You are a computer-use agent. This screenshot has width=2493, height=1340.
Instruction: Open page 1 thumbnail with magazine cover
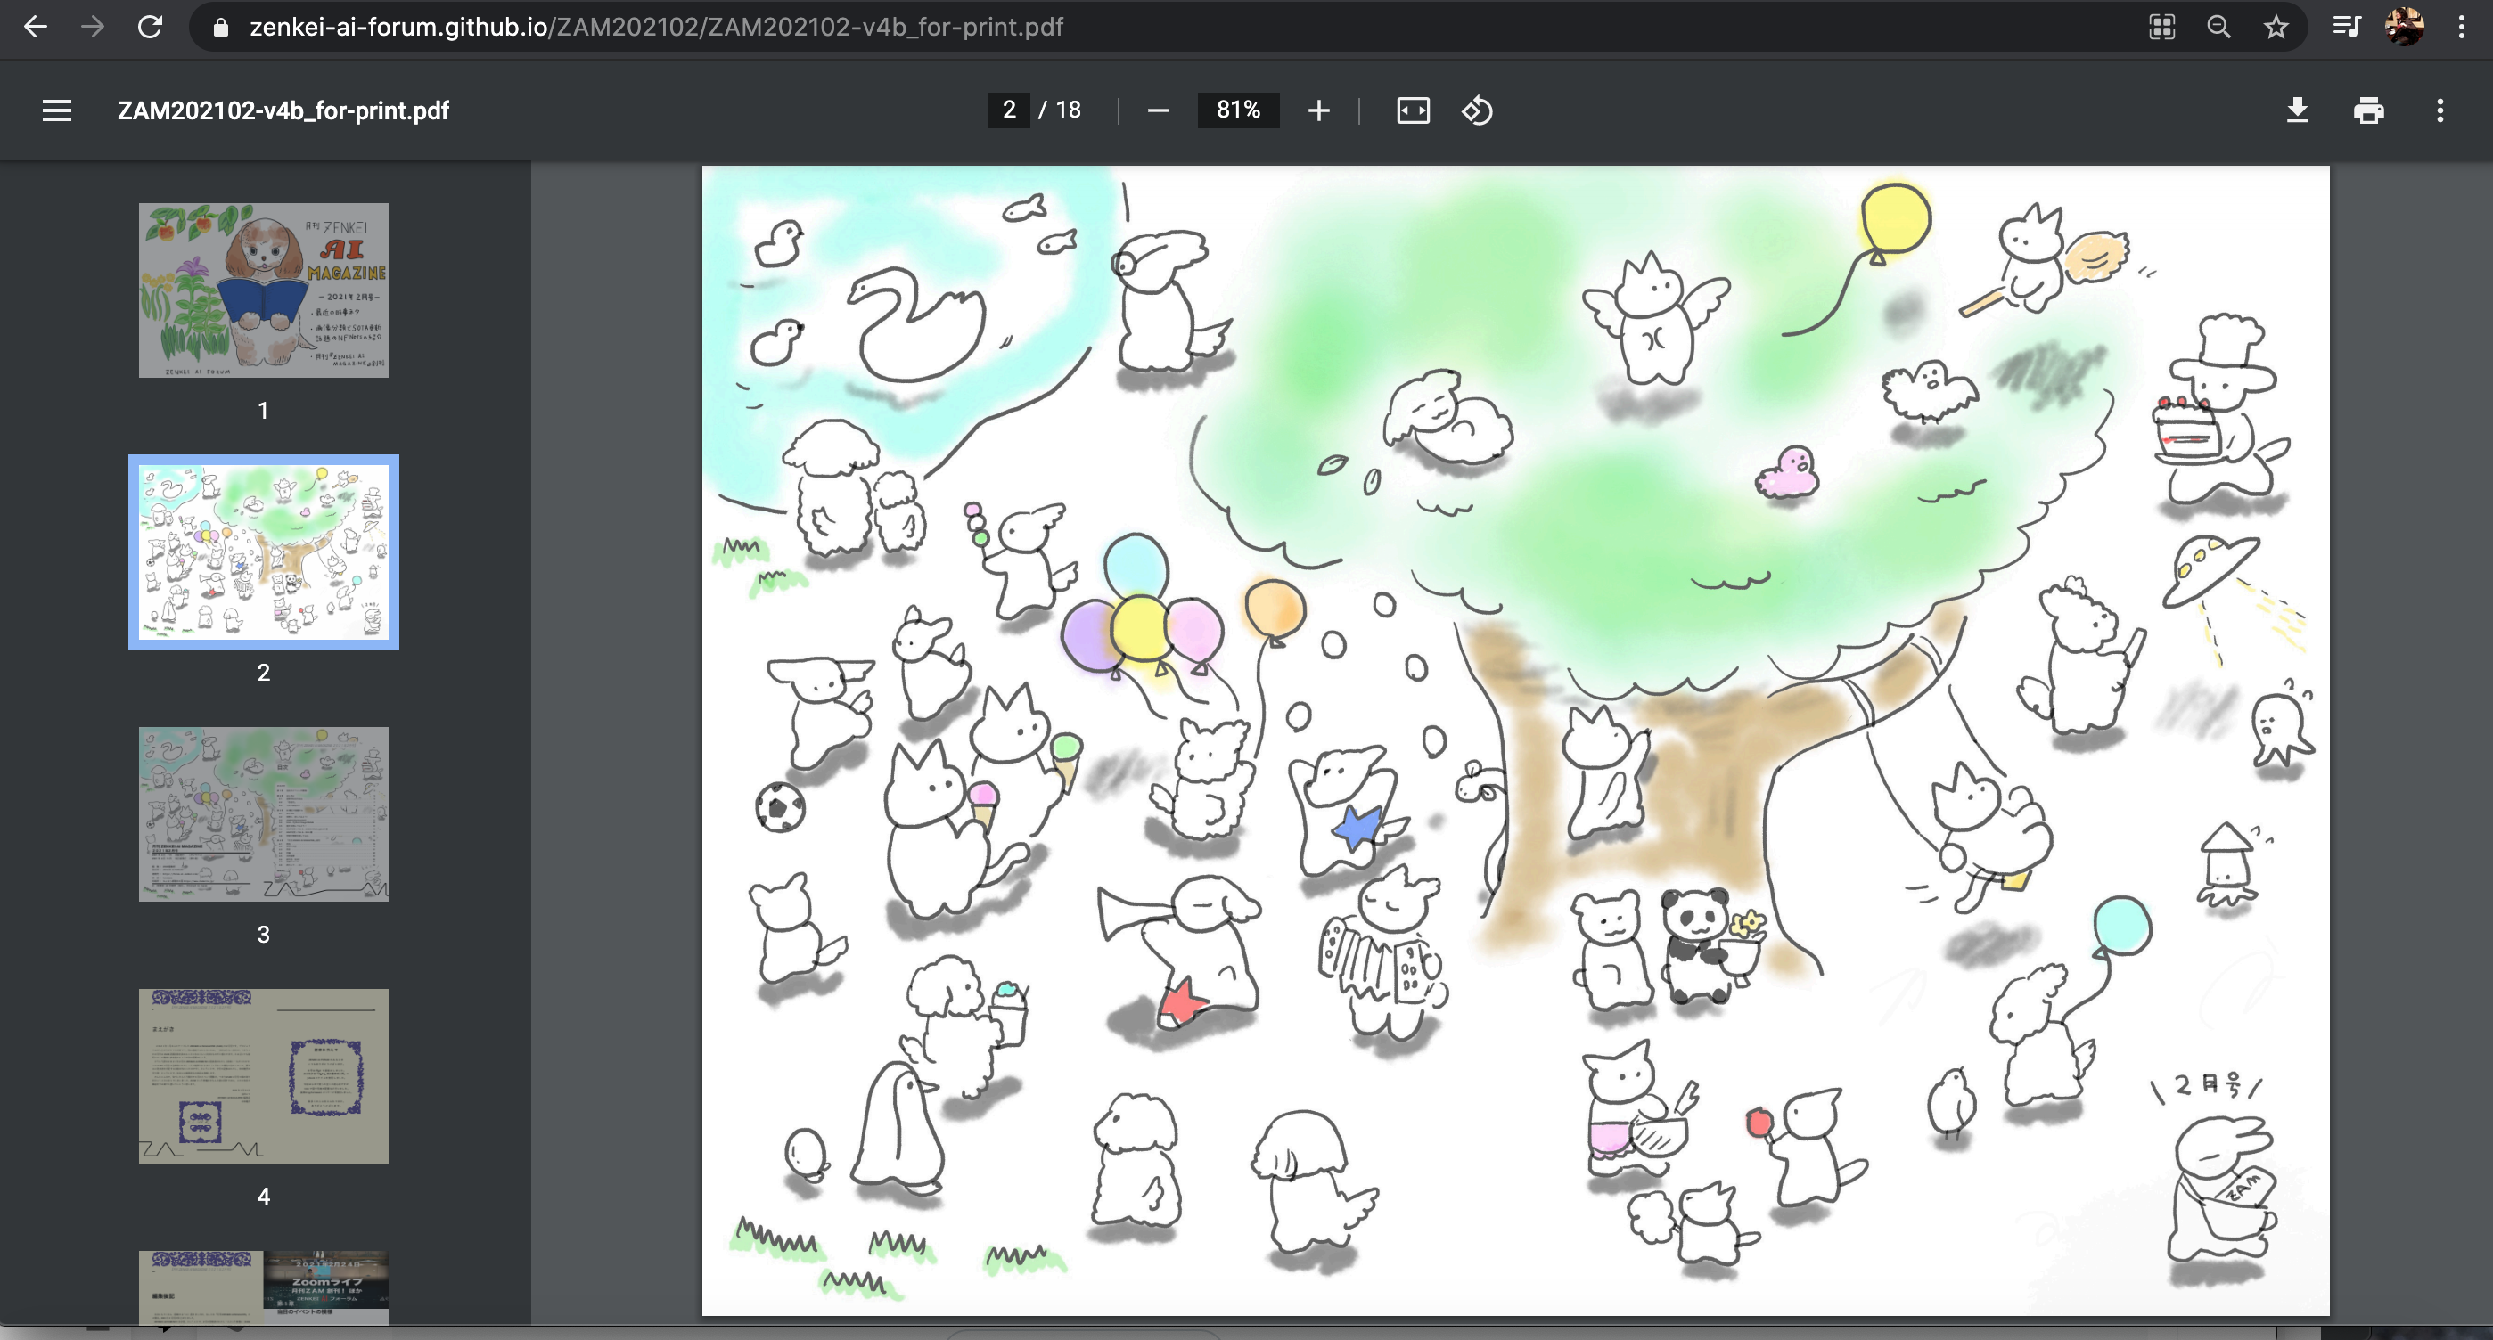(263, 290)
